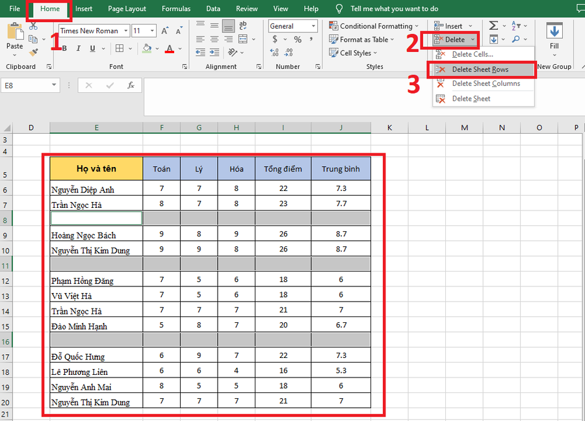Click the Orientation text rotation icon
585x421 pixels.
(233, 52)
